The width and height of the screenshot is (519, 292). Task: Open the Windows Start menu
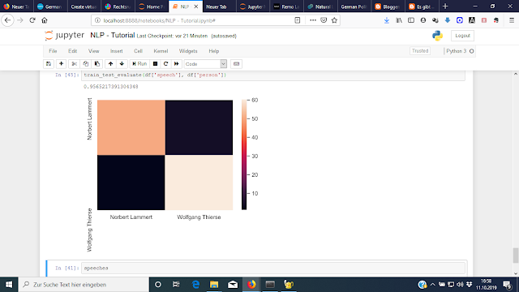point(9,285)
